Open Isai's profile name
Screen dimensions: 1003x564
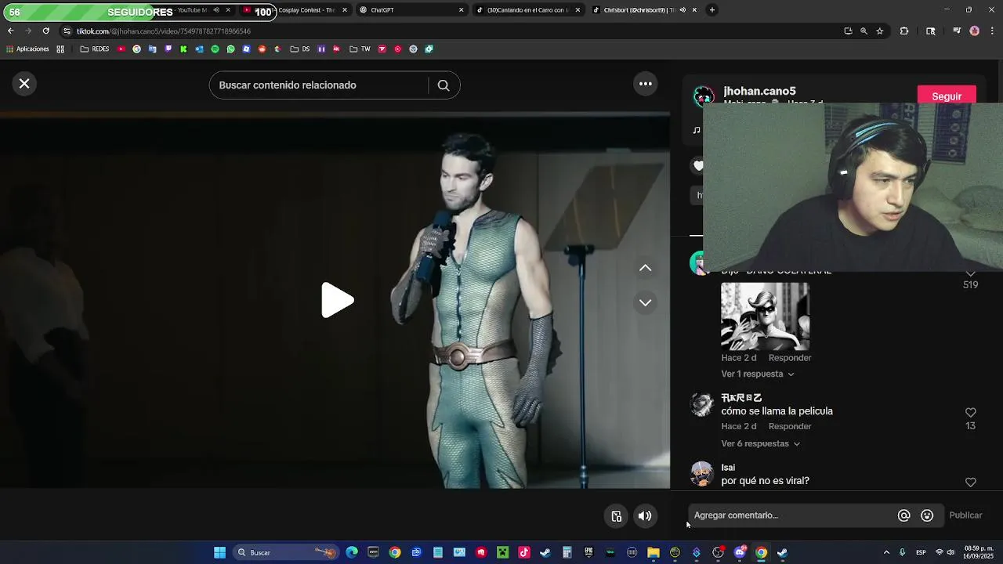pos(728,468)
